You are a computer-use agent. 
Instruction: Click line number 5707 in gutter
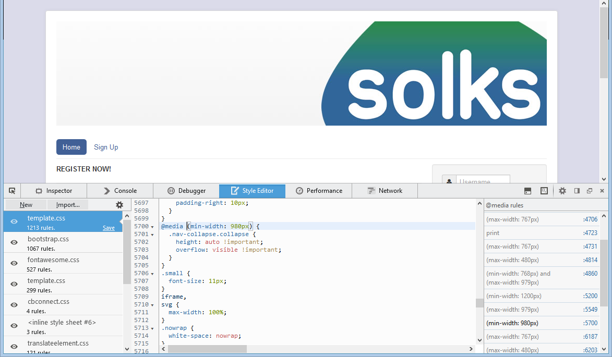141,281
